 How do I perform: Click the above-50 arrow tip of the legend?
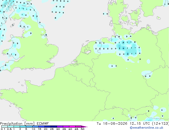pyautogui.click(x=84, y=127)
